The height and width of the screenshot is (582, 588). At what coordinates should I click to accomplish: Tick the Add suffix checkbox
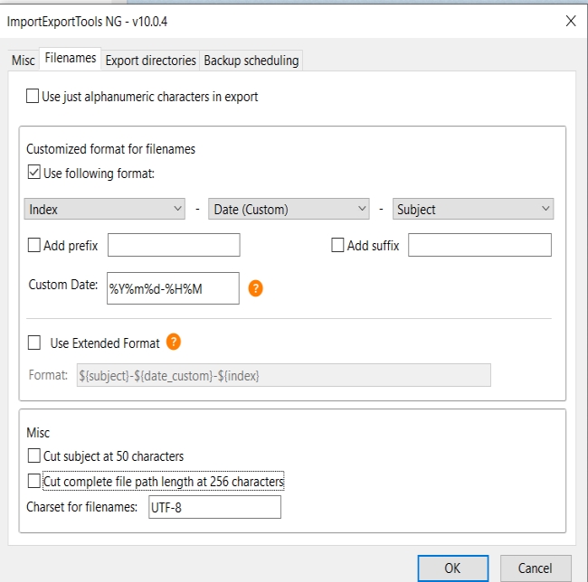tap(337, 245)
